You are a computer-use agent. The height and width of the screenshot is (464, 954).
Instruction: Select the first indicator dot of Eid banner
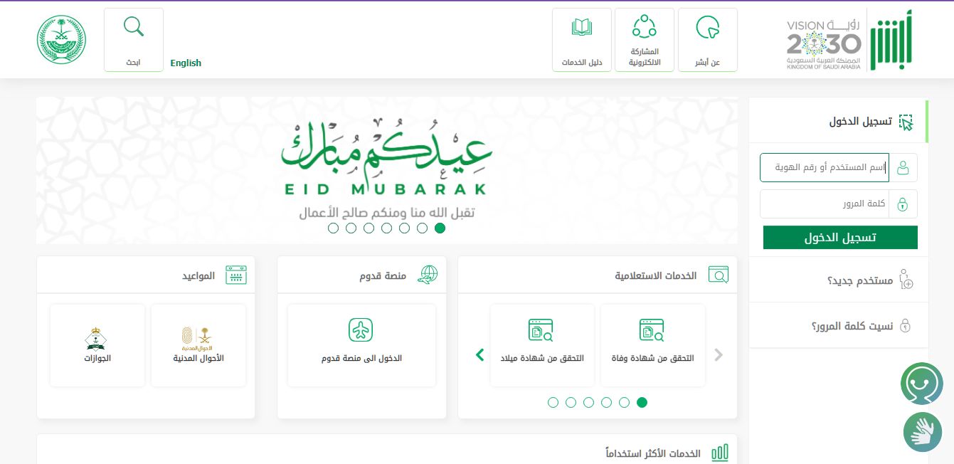pos(333,228)
